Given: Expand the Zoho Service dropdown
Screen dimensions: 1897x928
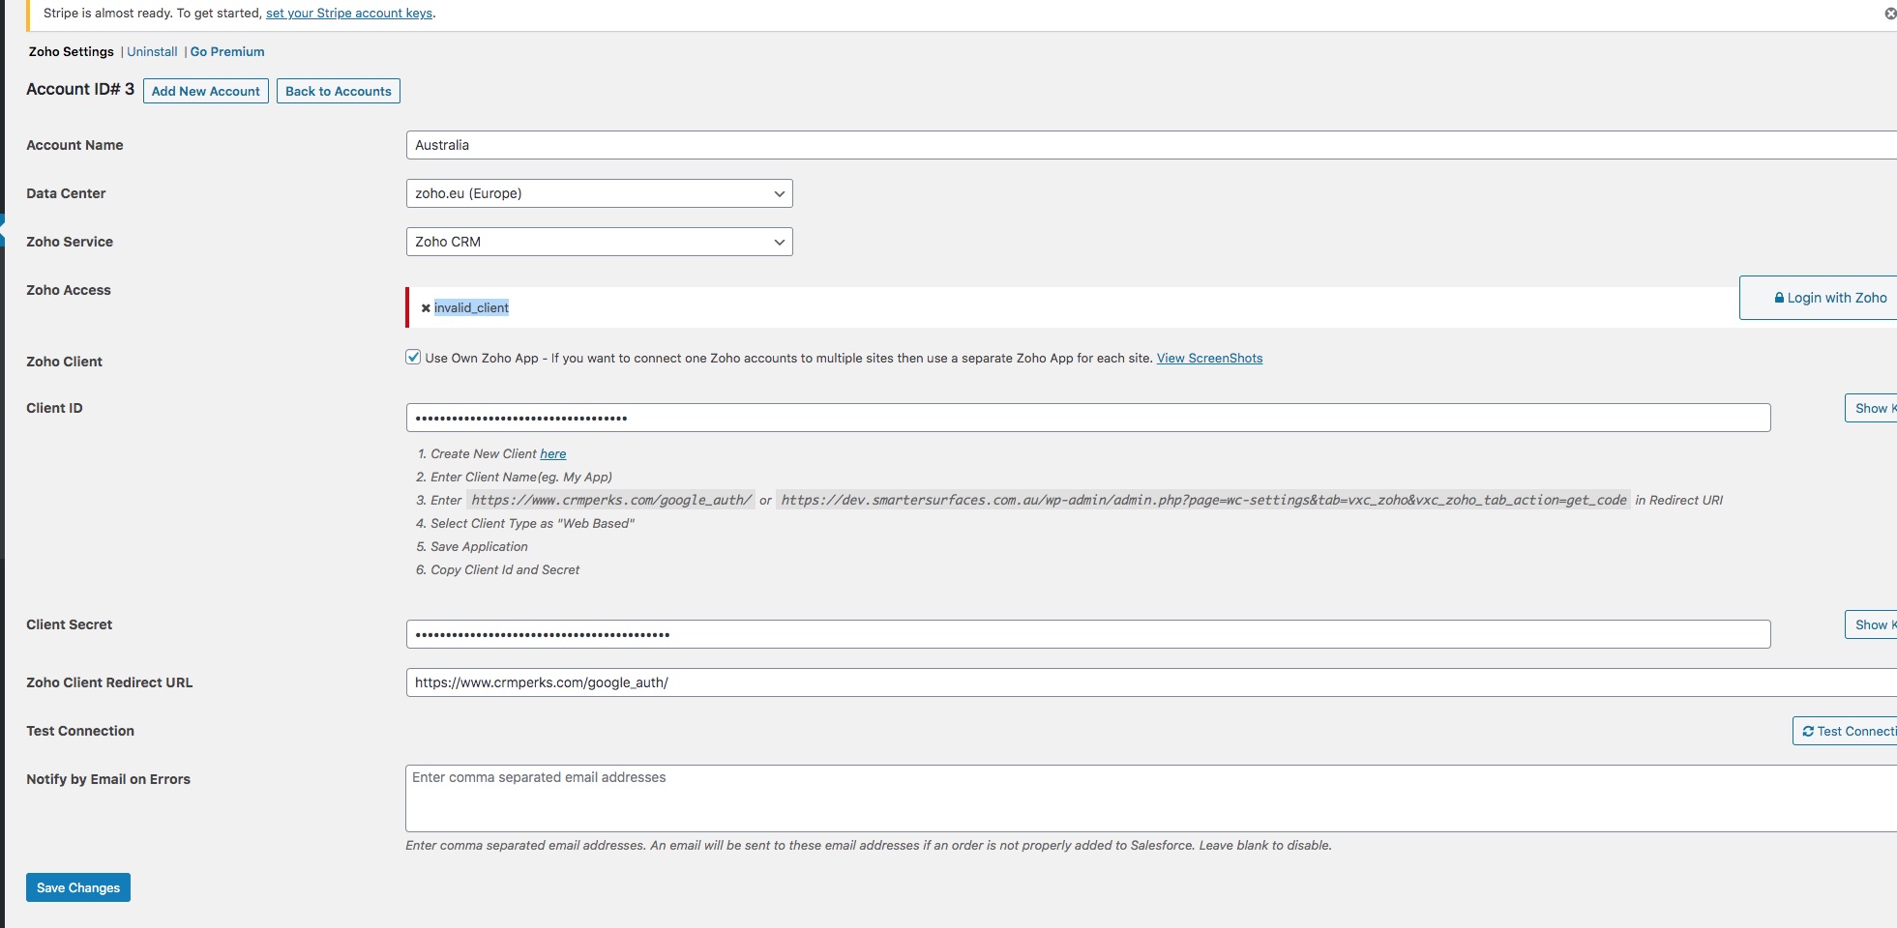Looking at the screenshot, I should 599,242.
